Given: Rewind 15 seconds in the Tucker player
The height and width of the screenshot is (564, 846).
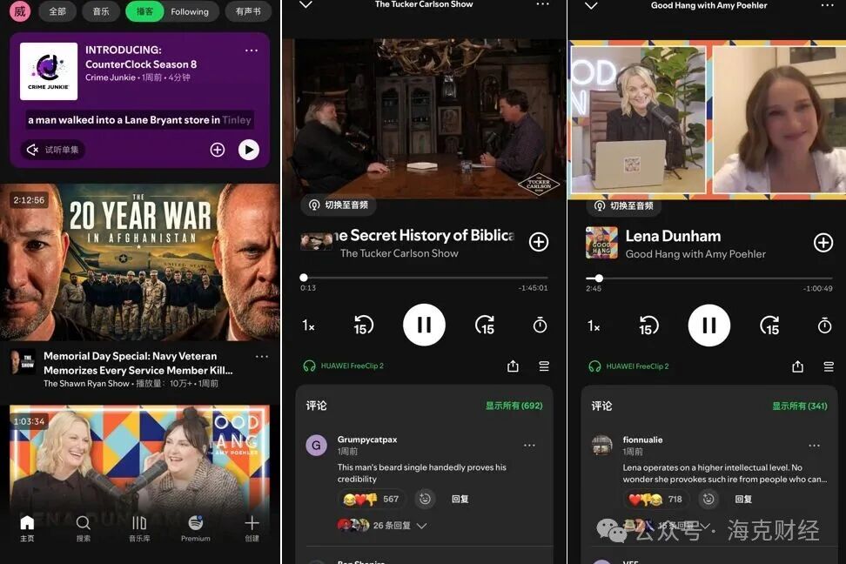Looking at the screenshot, I should pyautogui.click(x=363, y=326).
